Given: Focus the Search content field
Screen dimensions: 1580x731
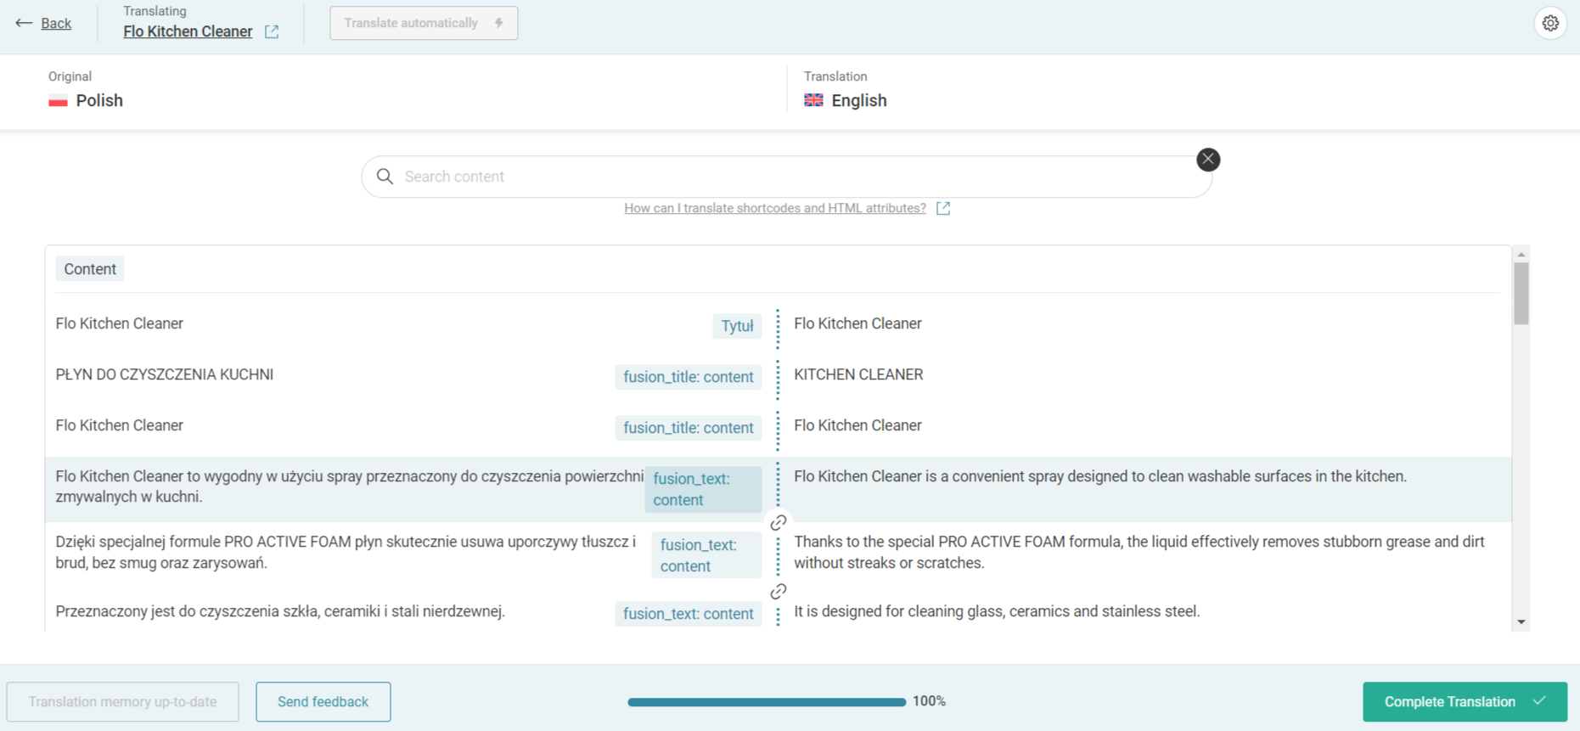Looking at the screenshot, I should [786, 177].
